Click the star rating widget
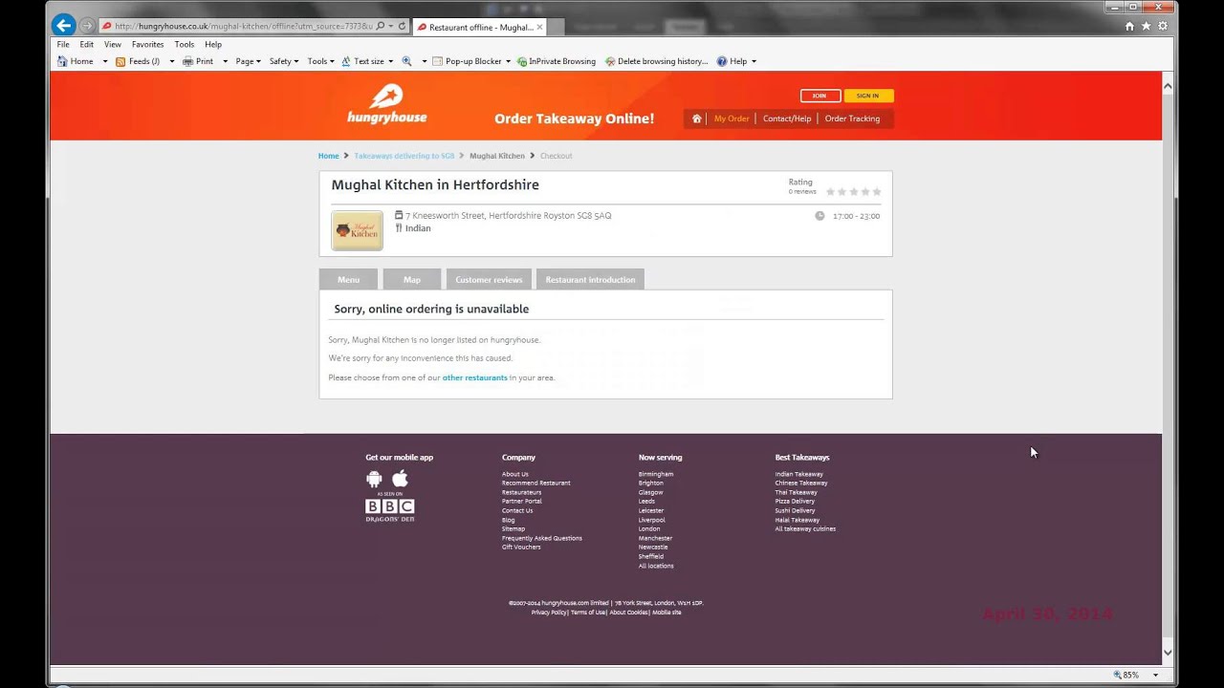1224x688 pixels. pos(854,191)
